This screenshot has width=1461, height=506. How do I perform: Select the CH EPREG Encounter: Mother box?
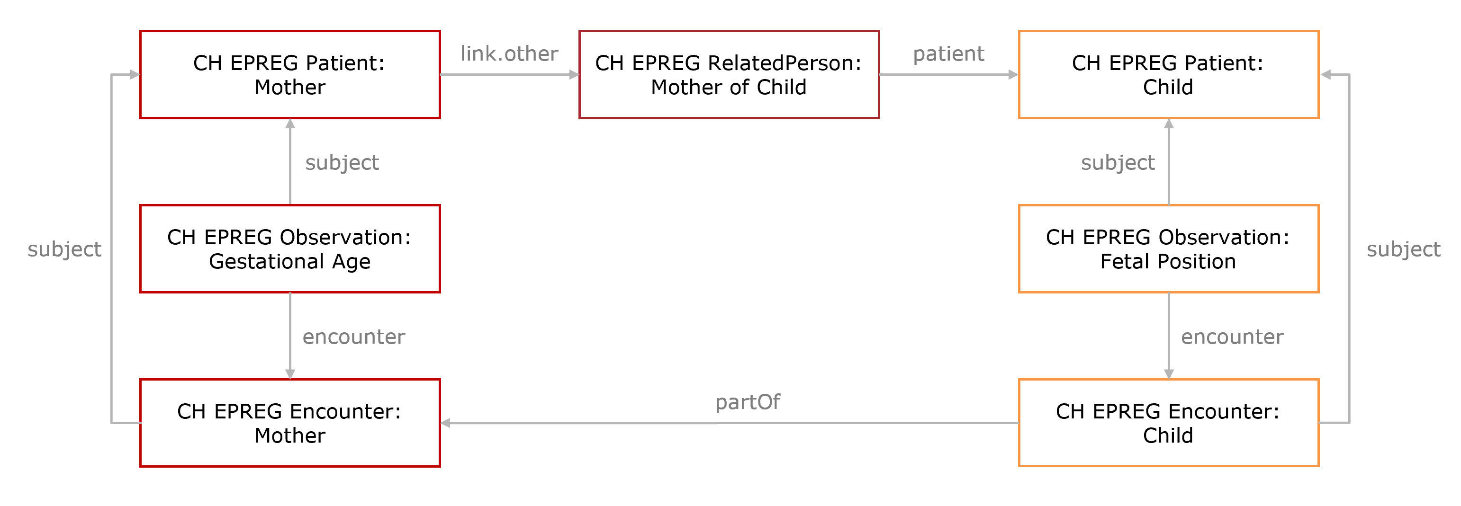point(290,423)
